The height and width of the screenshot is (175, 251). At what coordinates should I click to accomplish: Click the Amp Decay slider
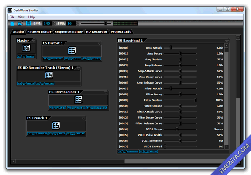tap(180, 53)
